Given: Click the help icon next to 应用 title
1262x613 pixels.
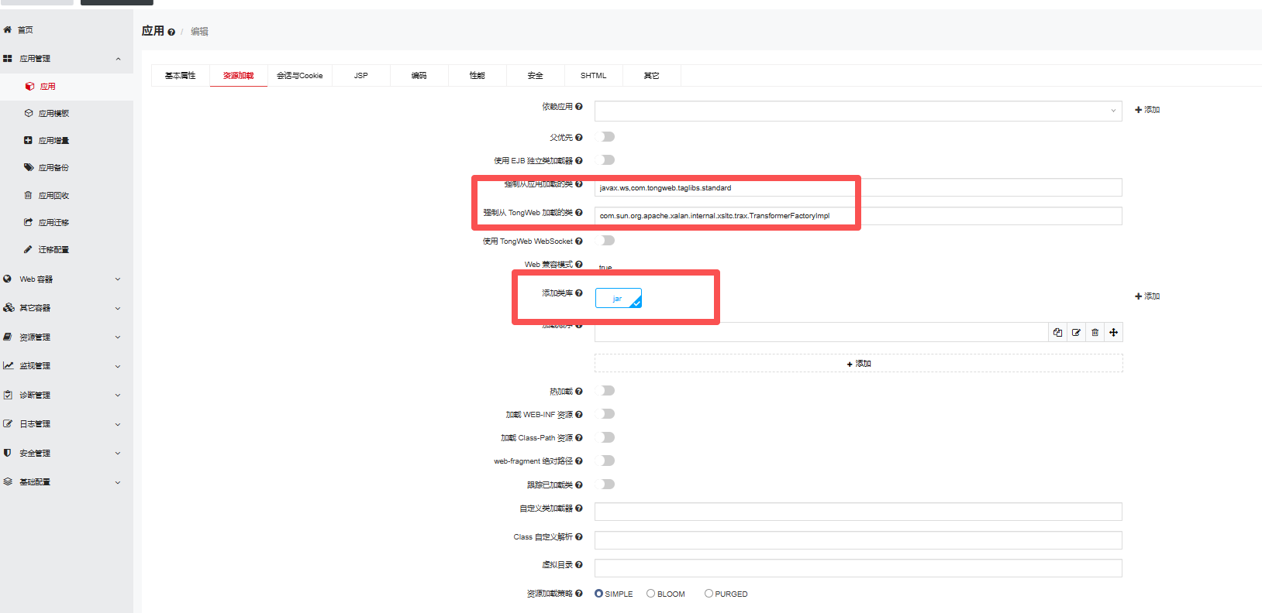Looking at the screenshot, I should pos(171,32).
